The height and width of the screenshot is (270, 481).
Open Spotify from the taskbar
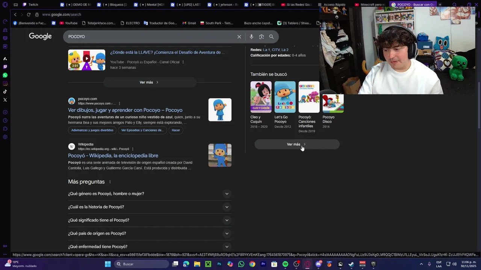click(285, 264)
